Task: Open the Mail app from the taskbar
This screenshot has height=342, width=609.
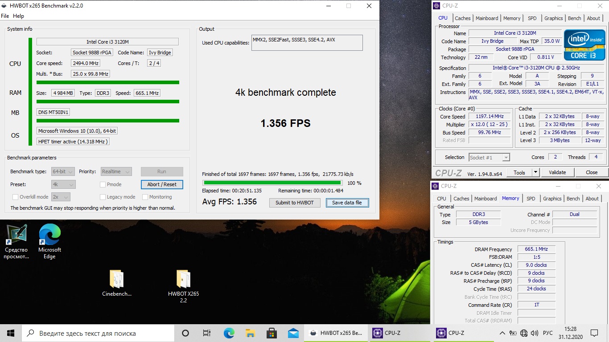Action: 293,333
